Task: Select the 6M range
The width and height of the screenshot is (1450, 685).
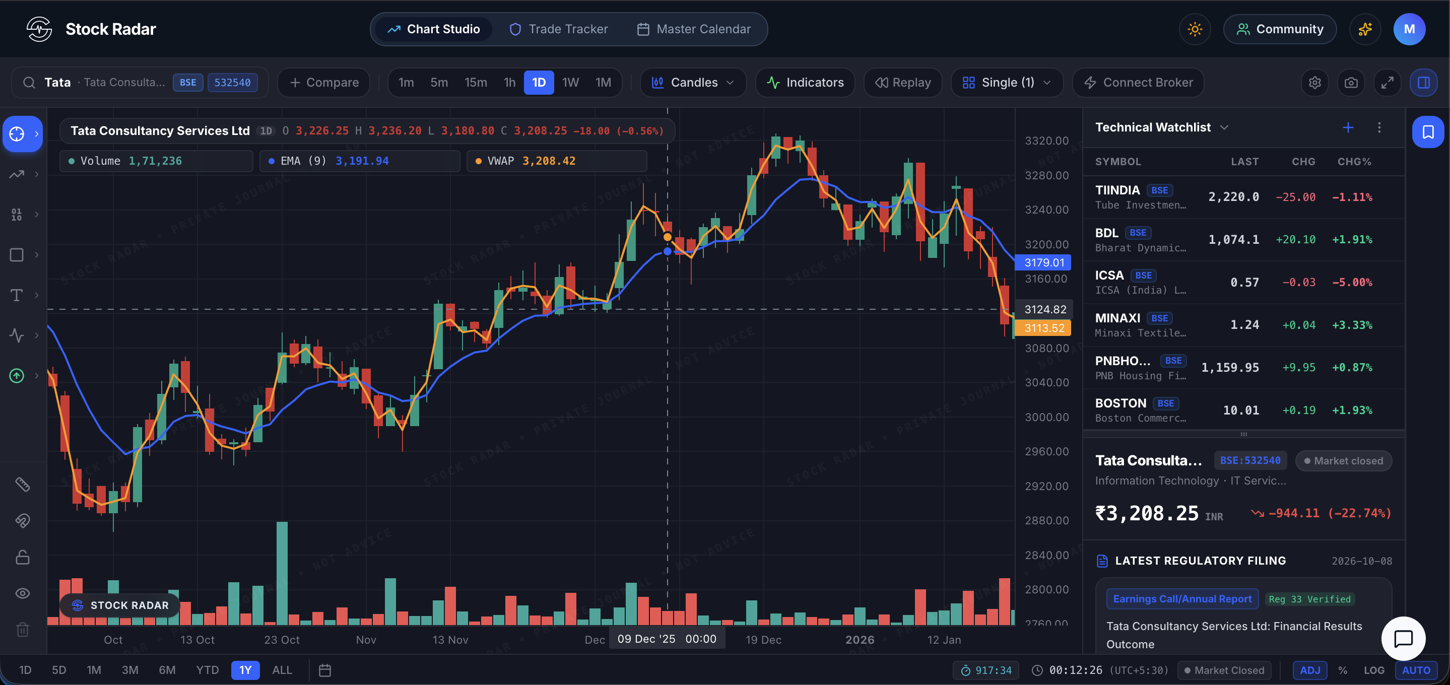Action: tap(167, 670)
